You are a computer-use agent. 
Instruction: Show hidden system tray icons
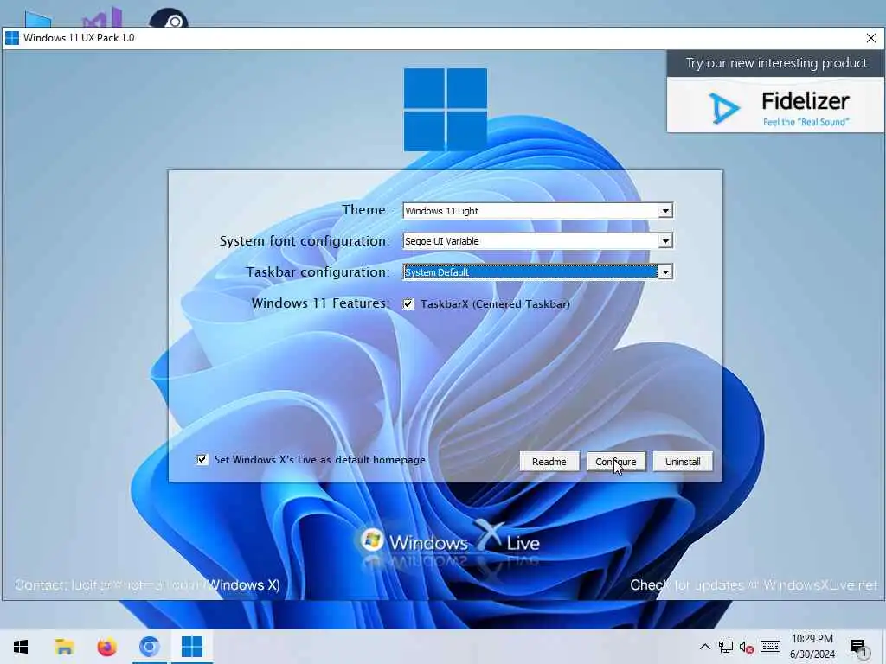704,647
